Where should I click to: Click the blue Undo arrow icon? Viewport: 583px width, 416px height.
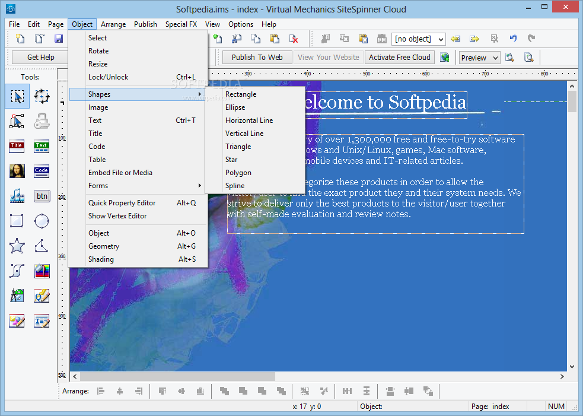514,39
